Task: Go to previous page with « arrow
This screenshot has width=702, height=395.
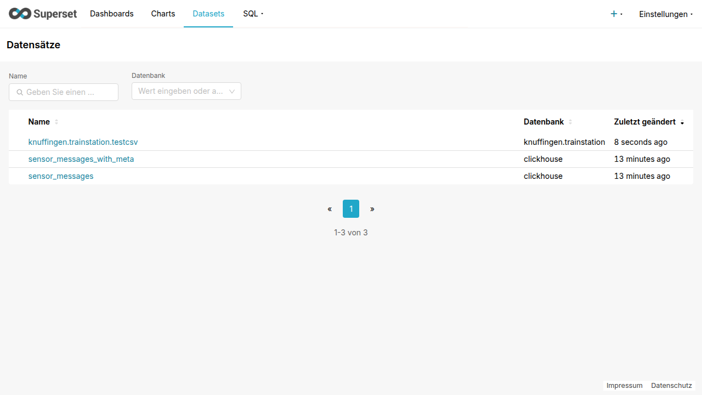Action: pyautogui.click(x=330, y=209)
